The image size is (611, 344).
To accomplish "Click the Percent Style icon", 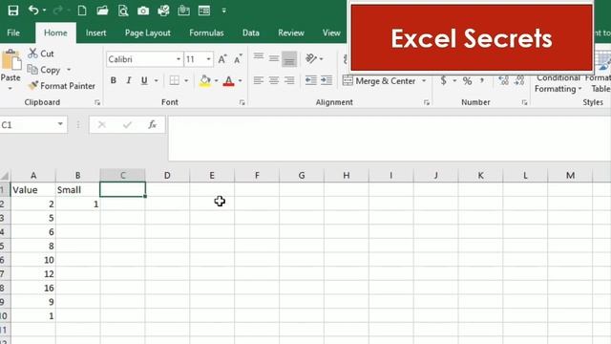I will tap(467, 80).
